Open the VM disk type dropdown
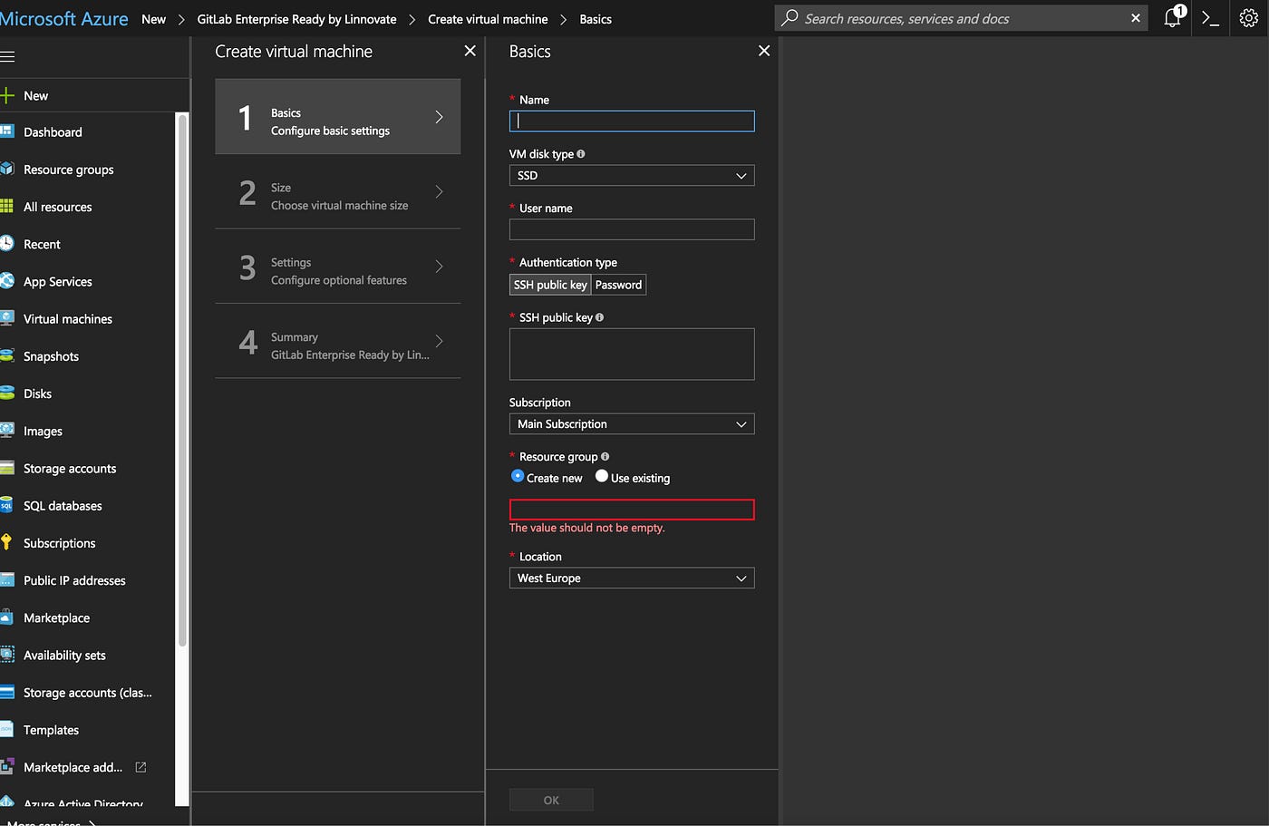 click(632, 176)
